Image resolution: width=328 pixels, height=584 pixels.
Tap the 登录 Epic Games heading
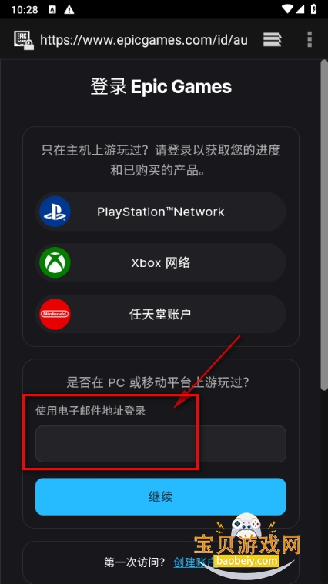pos(161,87)
